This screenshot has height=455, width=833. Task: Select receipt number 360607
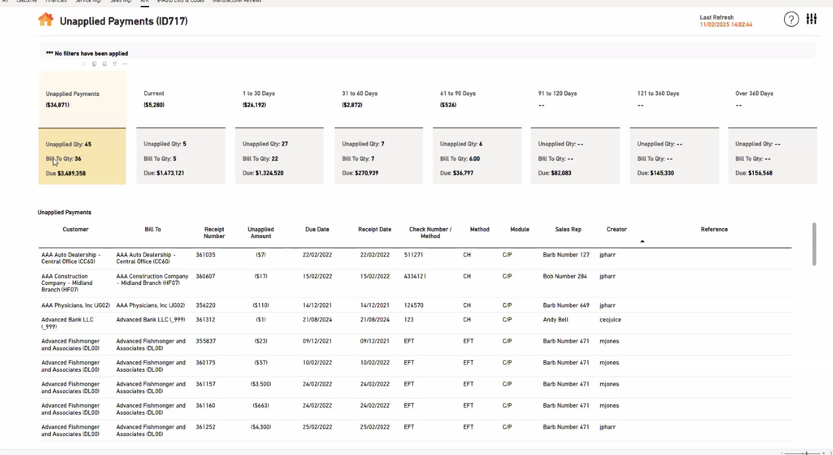click(x=206, y=276)
